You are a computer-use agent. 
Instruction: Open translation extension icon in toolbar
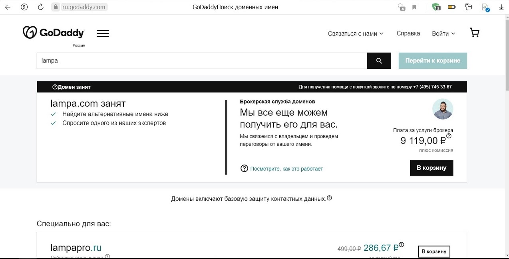[x=401, y=7]
